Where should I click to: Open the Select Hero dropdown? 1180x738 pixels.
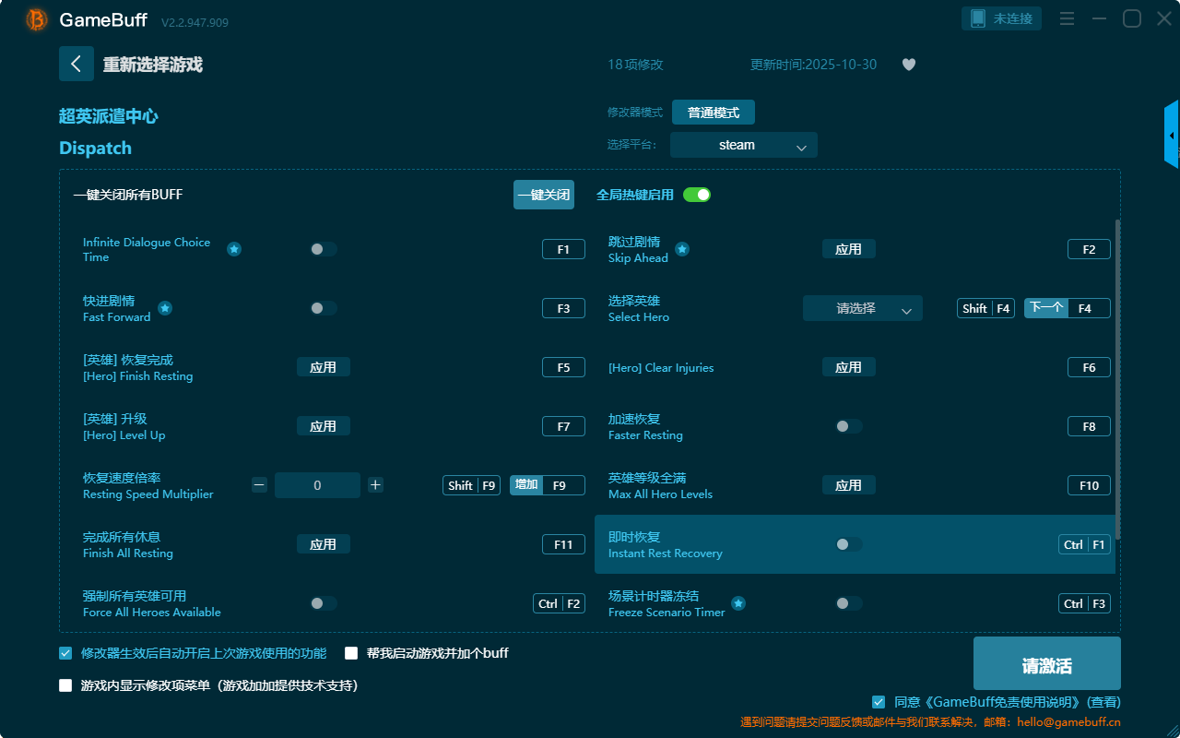[862, 308]
